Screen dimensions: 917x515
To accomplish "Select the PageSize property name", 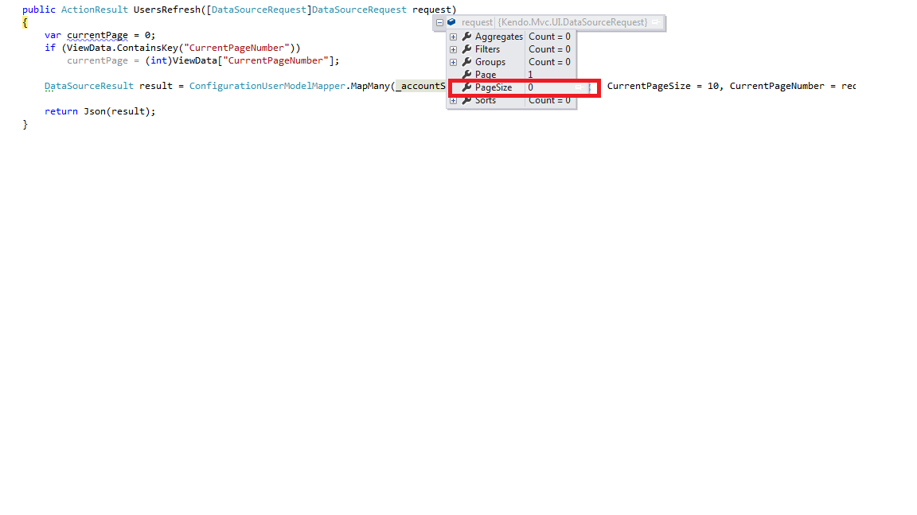I will coord(494,87).
